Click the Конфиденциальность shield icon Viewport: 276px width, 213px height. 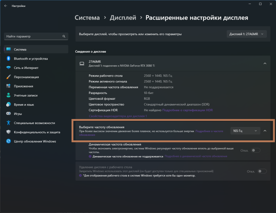pyautogui.click(x=8, y=132)
